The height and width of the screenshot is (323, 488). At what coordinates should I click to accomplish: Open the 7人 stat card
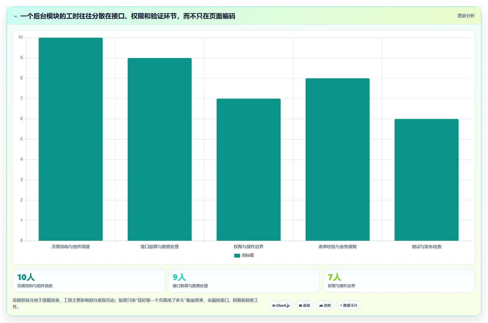click(x=399, y=280)
